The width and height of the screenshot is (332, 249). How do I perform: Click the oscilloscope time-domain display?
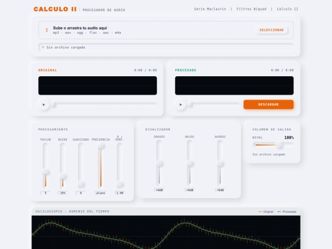tap(166, 232)
